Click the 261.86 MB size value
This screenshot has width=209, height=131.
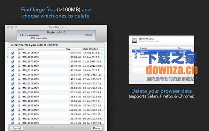pos(75,110)
